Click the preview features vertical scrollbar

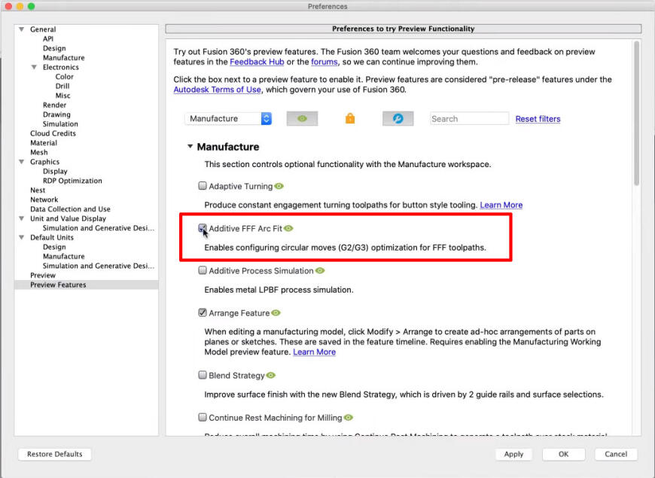point(636,113)
